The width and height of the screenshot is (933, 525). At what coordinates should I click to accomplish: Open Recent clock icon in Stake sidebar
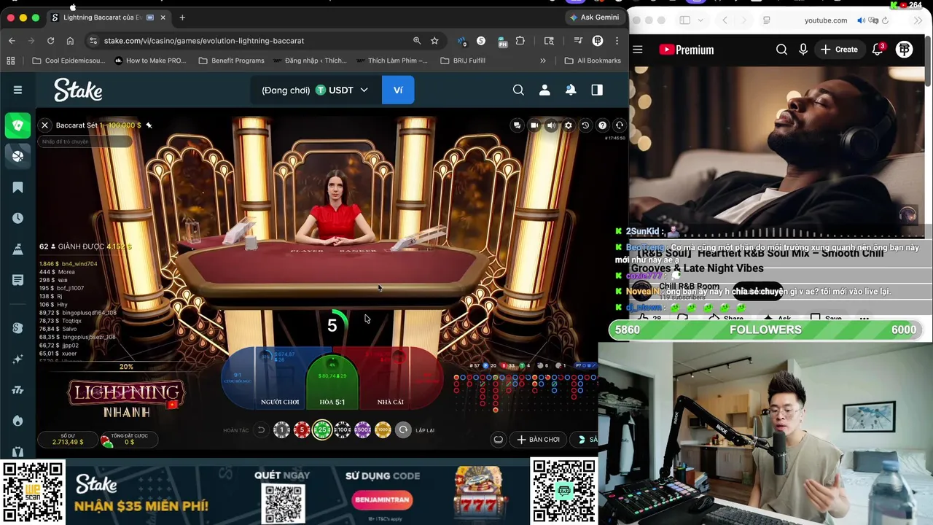[17, 218]
